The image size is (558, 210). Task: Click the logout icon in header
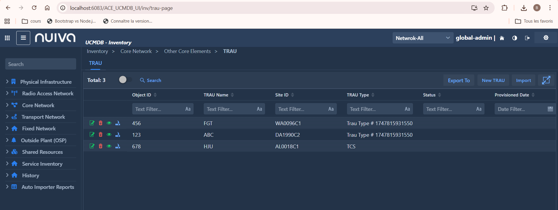(x=527, y=38)
